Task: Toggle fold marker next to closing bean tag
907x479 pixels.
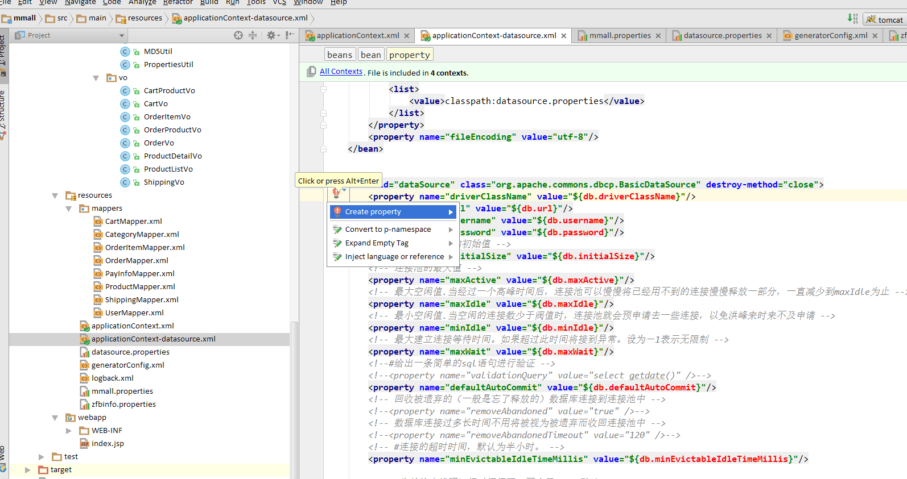Action: click(323, 149)
